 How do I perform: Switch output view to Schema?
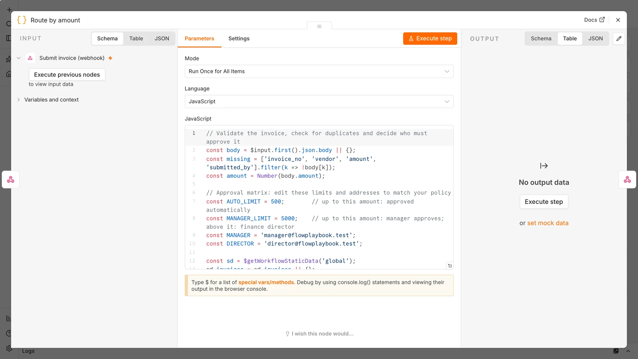click(541, 38)
